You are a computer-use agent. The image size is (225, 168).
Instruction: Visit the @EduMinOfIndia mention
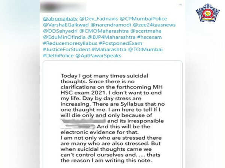click(x=64, y=37)
